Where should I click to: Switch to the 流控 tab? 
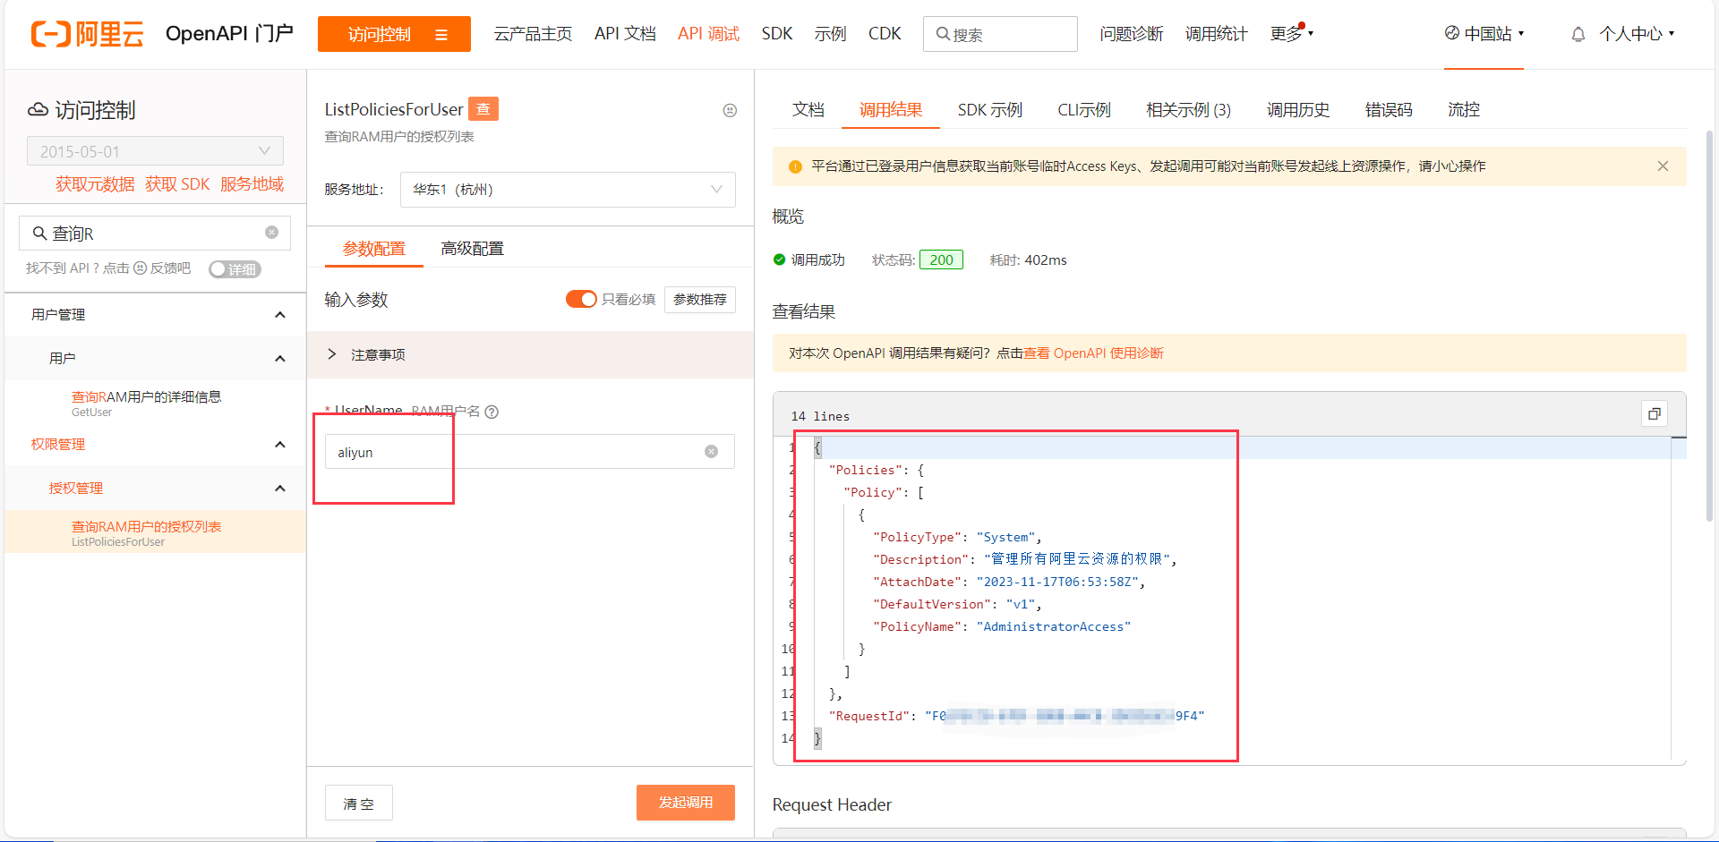1464,110
